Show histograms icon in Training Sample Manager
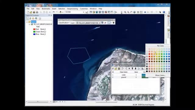The width and height of the screenshot is (195, 110). (x=142, y=68)
